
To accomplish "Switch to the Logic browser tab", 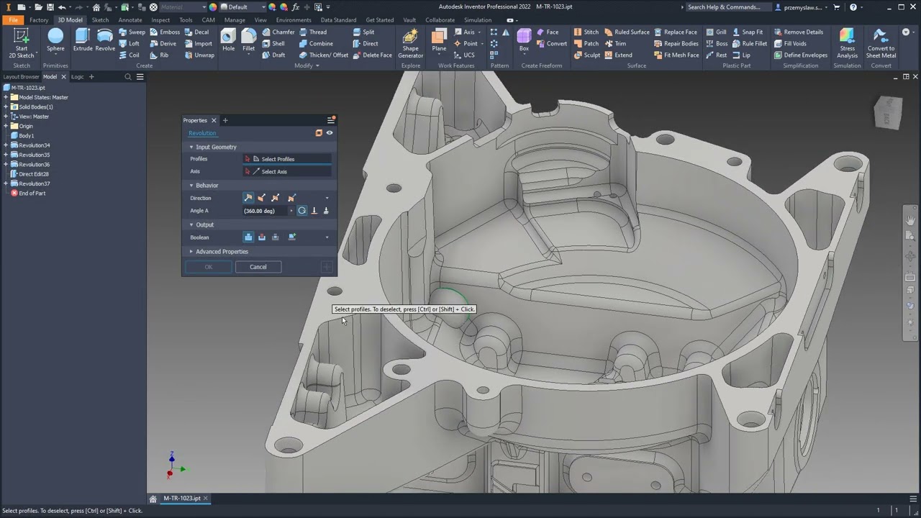I will tap(77, 77).
